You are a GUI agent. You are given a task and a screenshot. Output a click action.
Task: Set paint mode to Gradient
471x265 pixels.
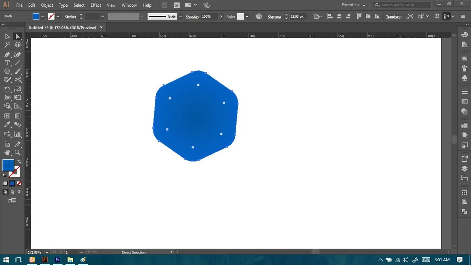pyautogui.click(x=12, y=183)
